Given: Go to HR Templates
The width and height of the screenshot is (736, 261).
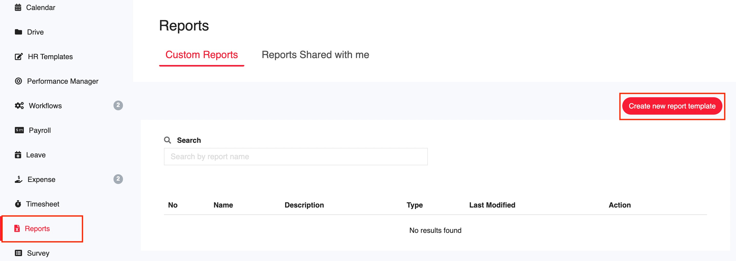Looking at the screenshot, I should pos(50,57).
